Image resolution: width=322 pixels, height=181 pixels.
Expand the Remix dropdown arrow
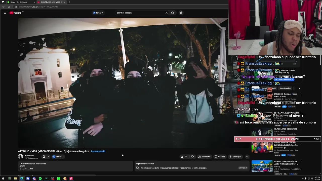63,157
